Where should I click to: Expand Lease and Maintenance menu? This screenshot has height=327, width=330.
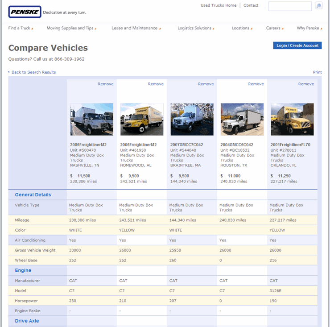(x=136, y=28)
